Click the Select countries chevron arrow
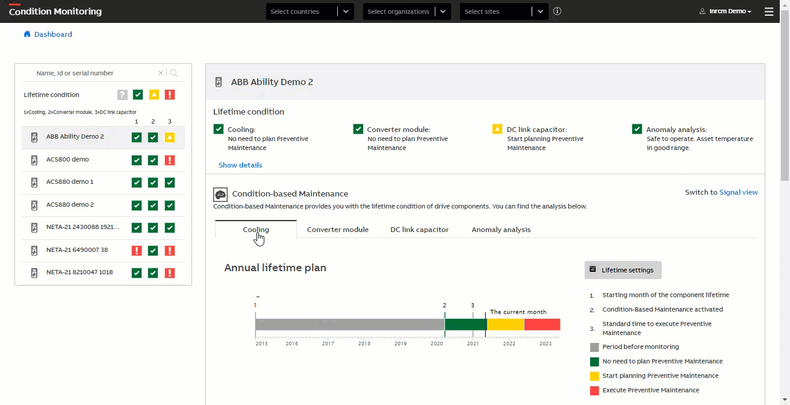790x405 pixels. pos(346,11)
